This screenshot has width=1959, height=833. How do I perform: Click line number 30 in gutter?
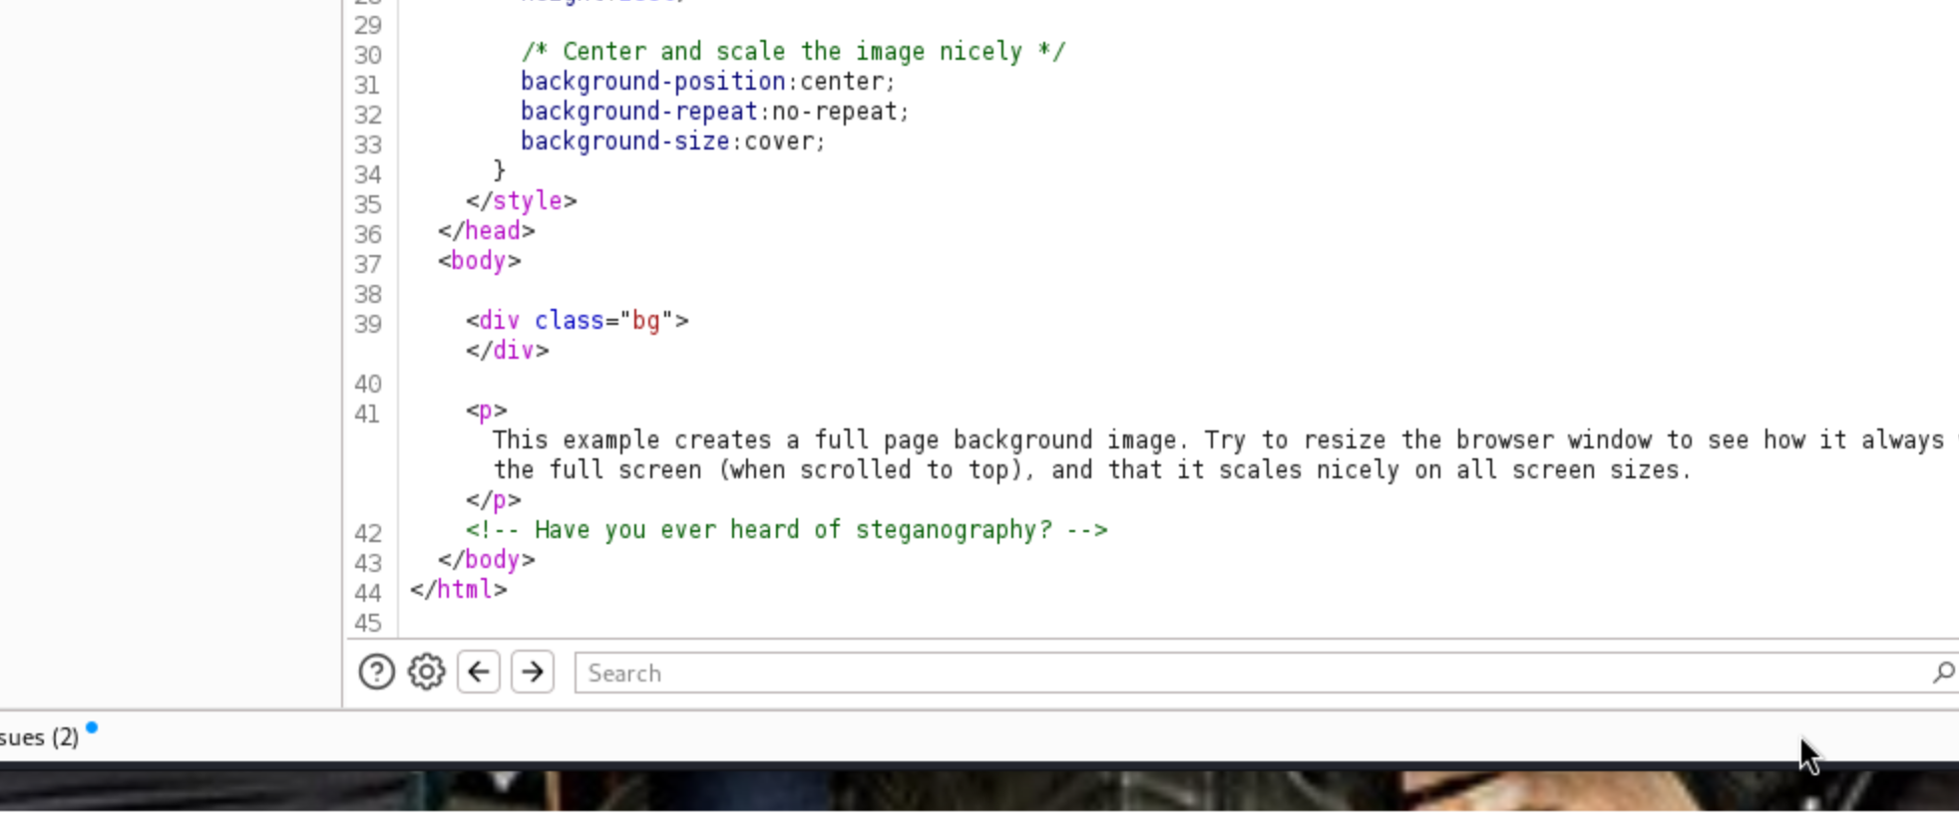tap(368, 55)
